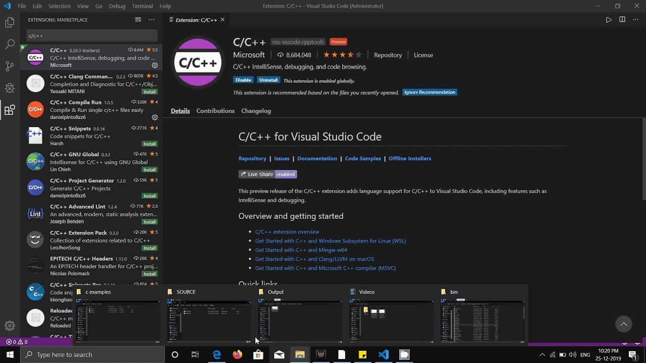Click the extensions search box containing c/c++
The height and width of the screenshot is (363, 646).
(92, 36)
